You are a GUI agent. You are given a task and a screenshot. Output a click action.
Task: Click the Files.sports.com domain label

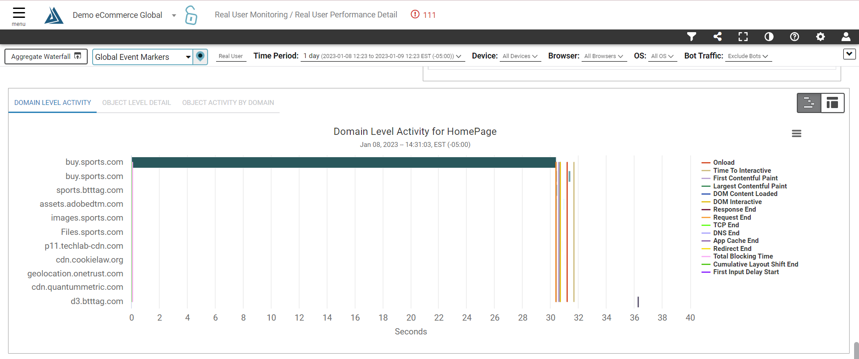click(92, 232)
